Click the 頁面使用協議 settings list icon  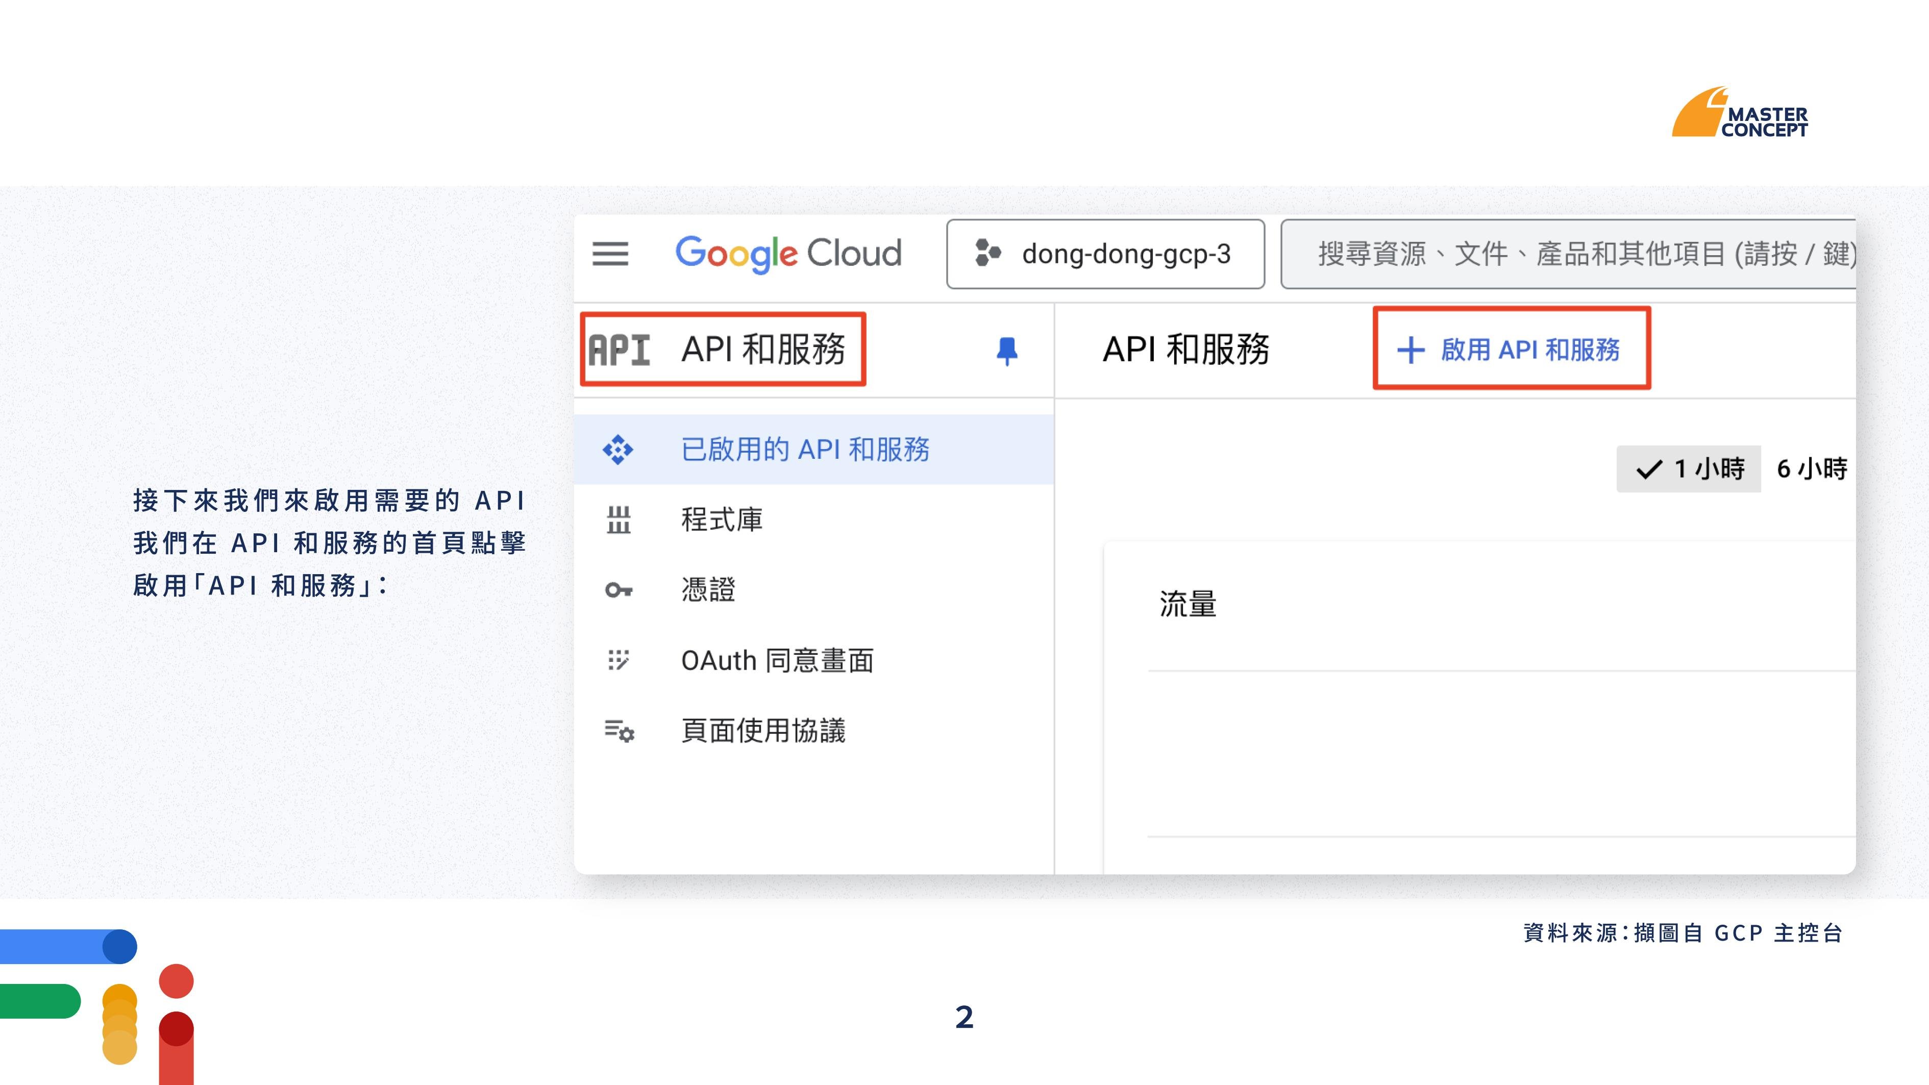620,730
